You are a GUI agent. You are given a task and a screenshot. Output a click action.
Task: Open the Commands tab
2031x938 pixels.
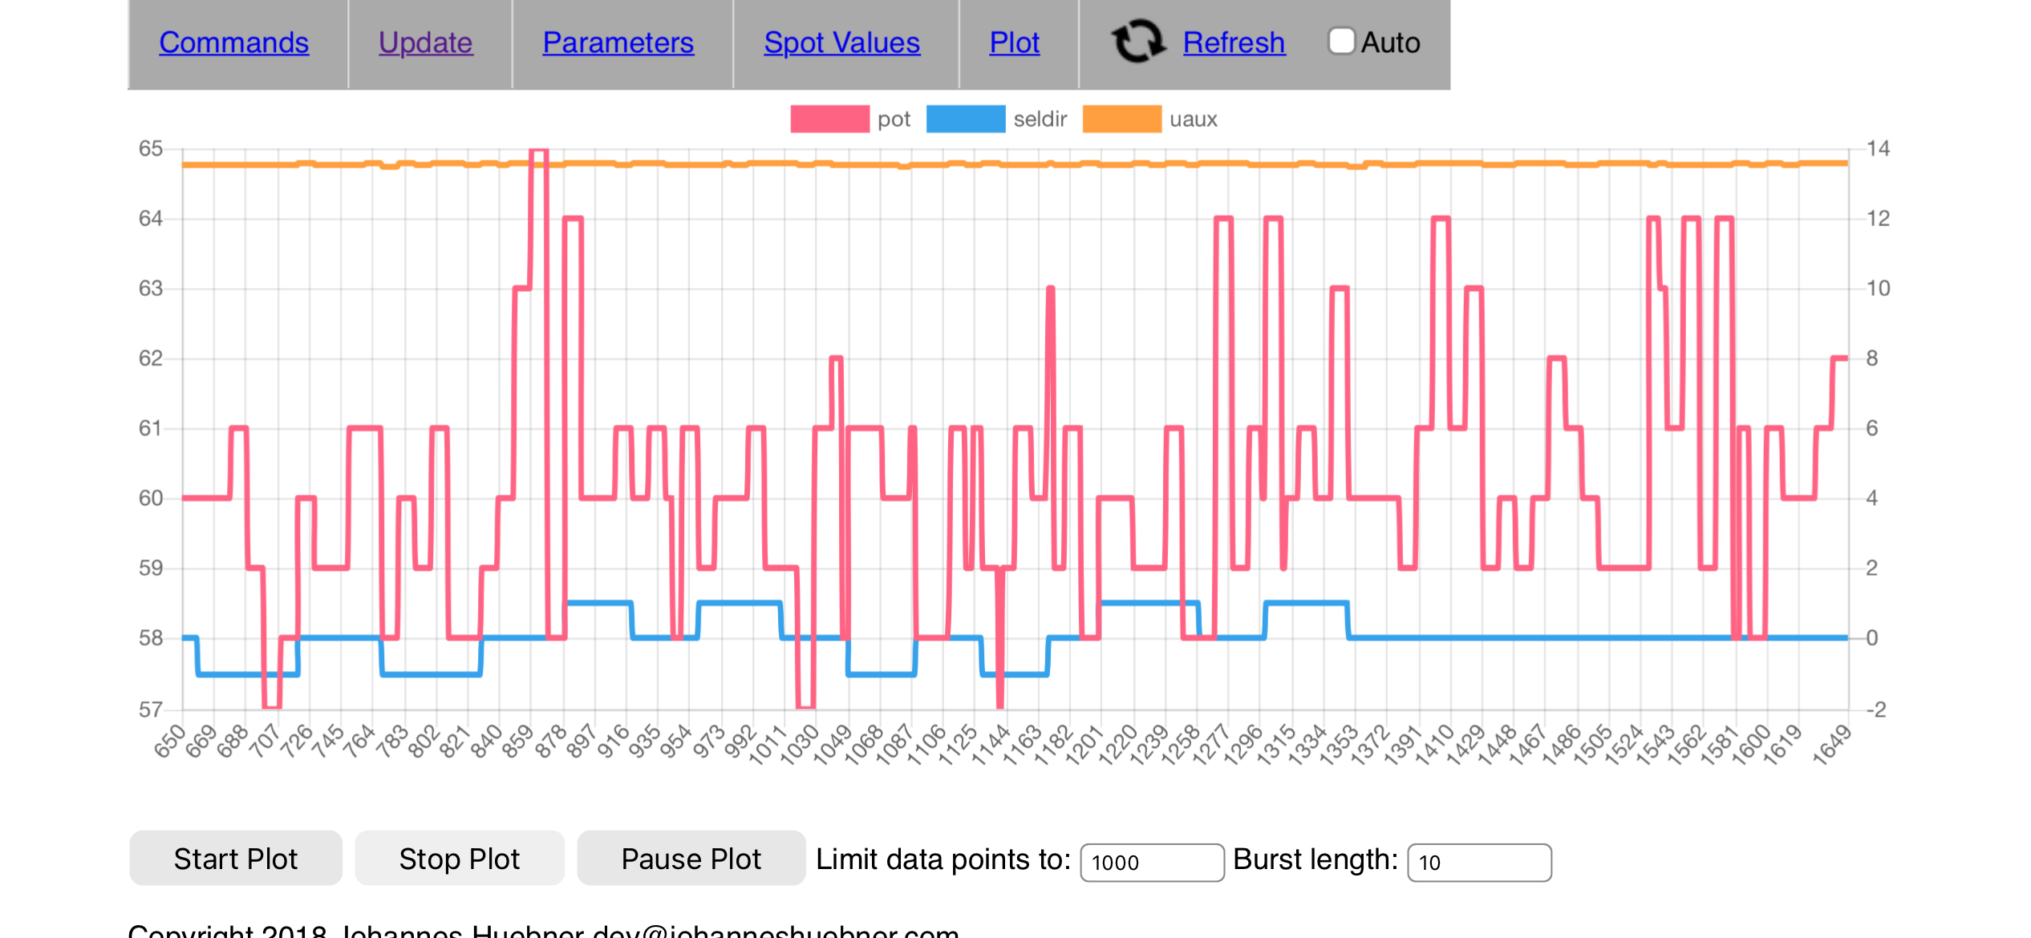tap(233, 42)
